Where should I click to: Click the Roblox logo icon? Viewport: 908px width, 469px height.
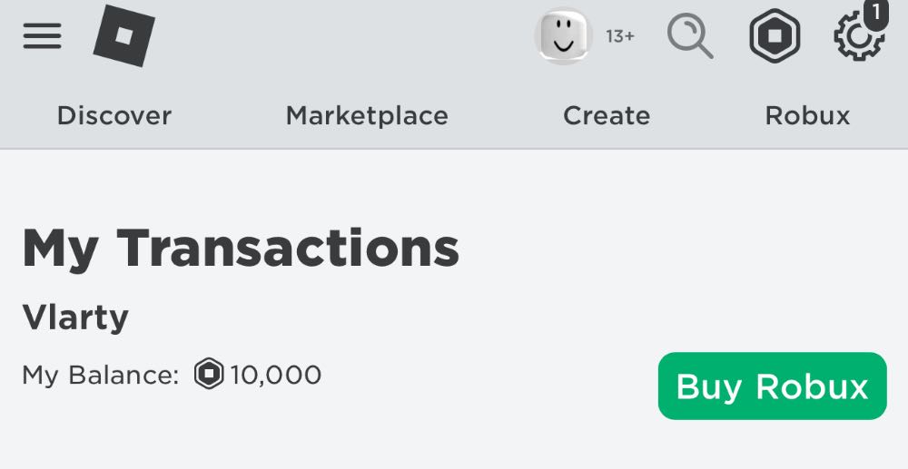123,37
